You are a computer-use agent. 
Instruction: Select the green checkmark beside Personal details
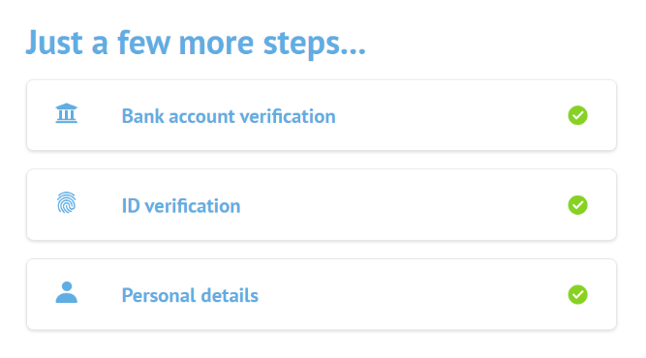coord(577,295)
